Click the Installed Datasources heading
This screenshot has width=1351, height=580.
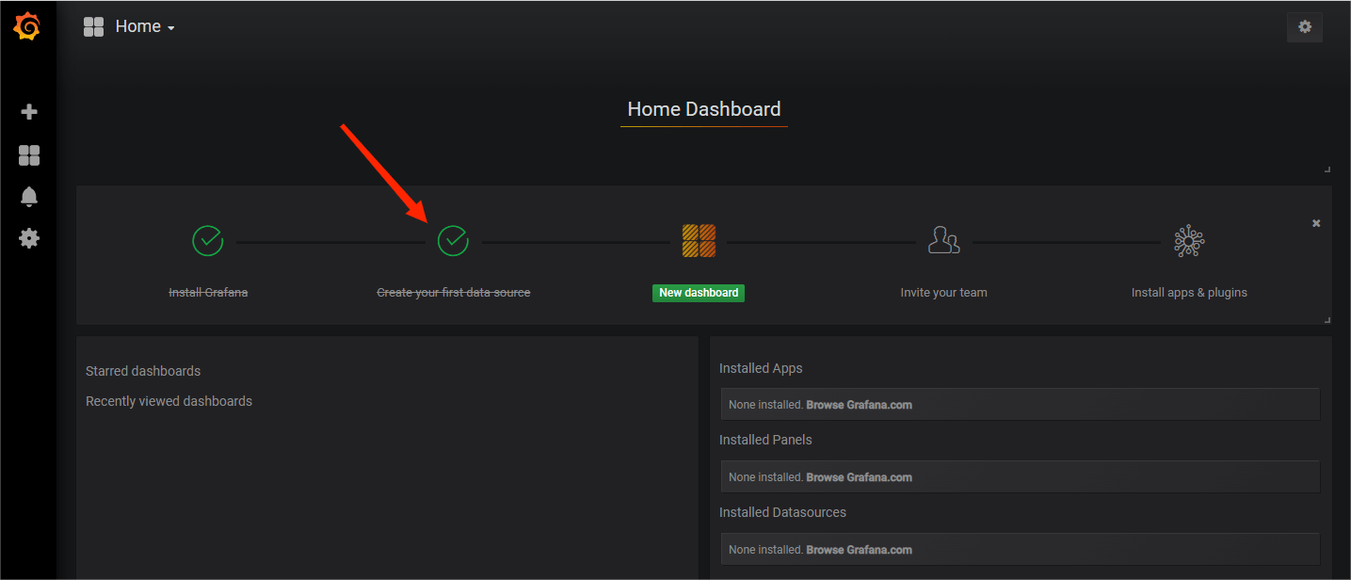(782, 512)
